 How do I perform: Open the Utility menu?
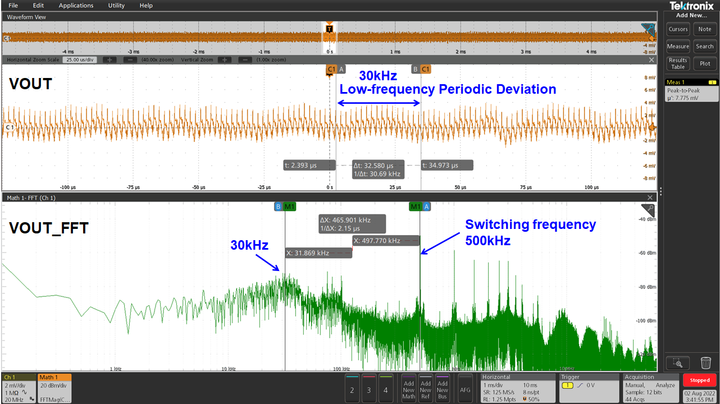116,6
